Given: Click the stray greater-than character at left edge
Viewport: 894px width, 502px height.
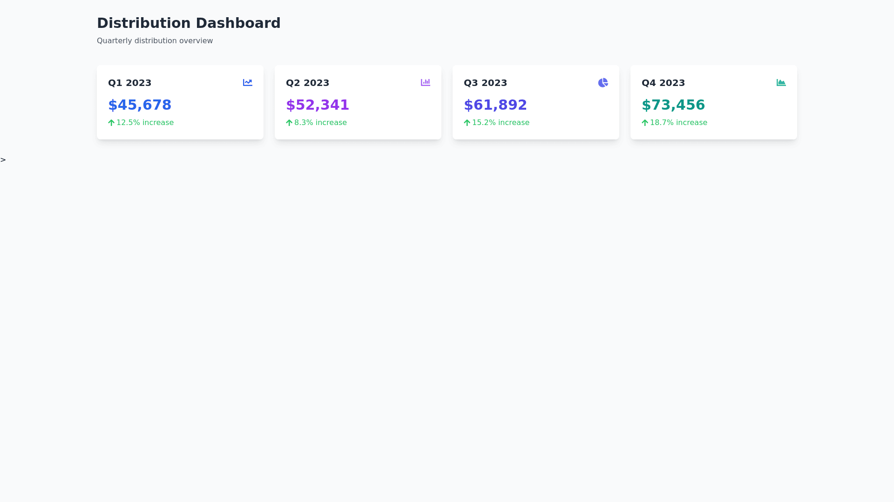Looking at the screenshot, I should coord(3,160).
